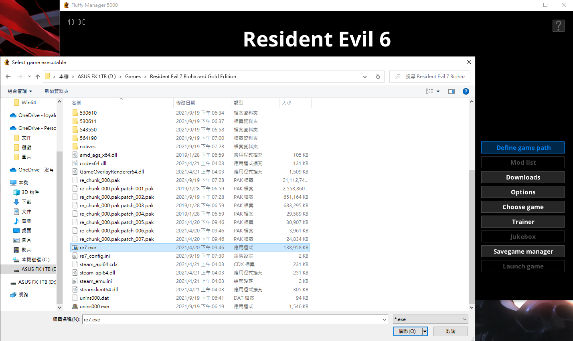Viewport: 573px width, 341px height.
Task: Expand the address bar history dropdown
Action: click(x=364, y=77)
